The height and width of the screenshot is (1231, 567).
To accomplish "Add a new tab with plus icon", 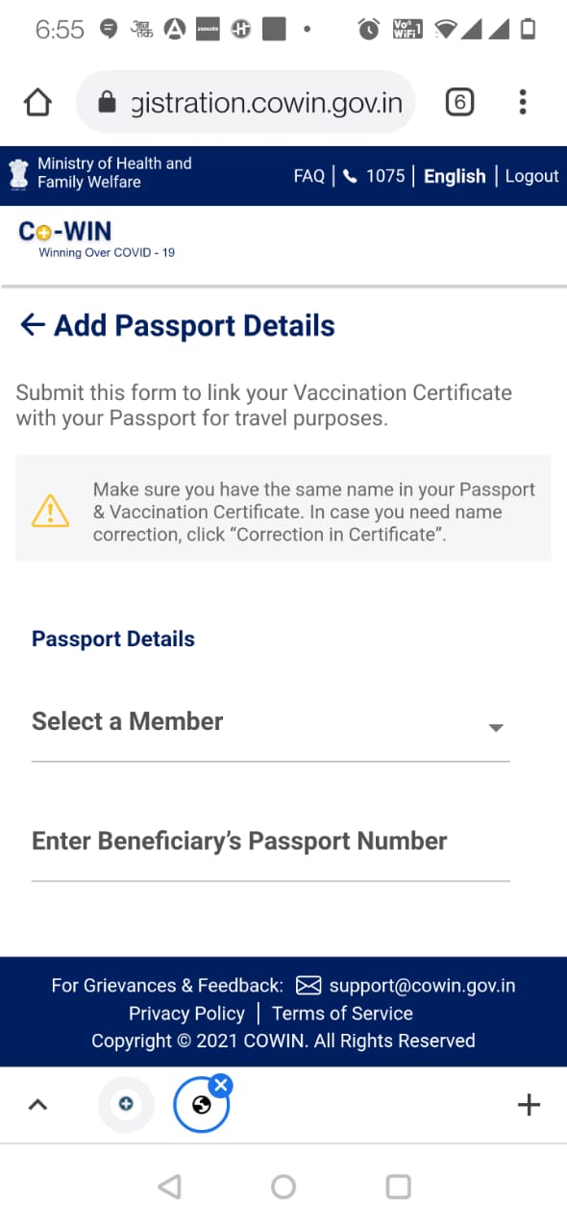I will [529, 1105].
